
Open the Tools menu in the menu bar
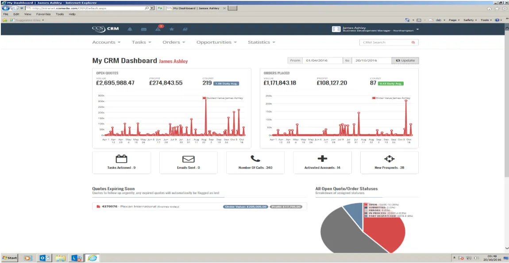[x=60, y=14]
